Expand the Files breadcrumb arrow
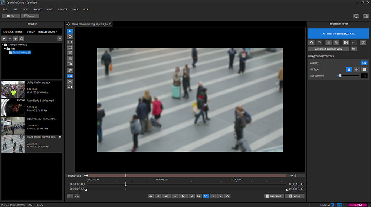The width and height of the screenshot is (371, 207). pyautogui.click(x=35, y=32)
